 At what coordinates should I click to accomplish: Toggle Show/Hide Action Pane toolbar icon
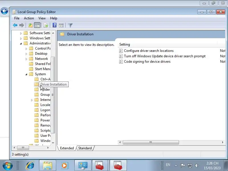61,25
